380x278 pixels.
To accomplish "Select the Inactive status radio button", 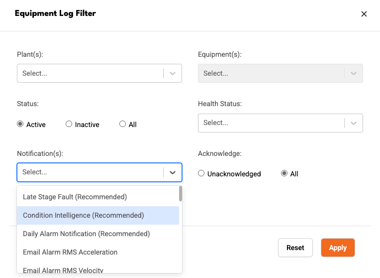I will pyautogui.click(x=69, y=124).
